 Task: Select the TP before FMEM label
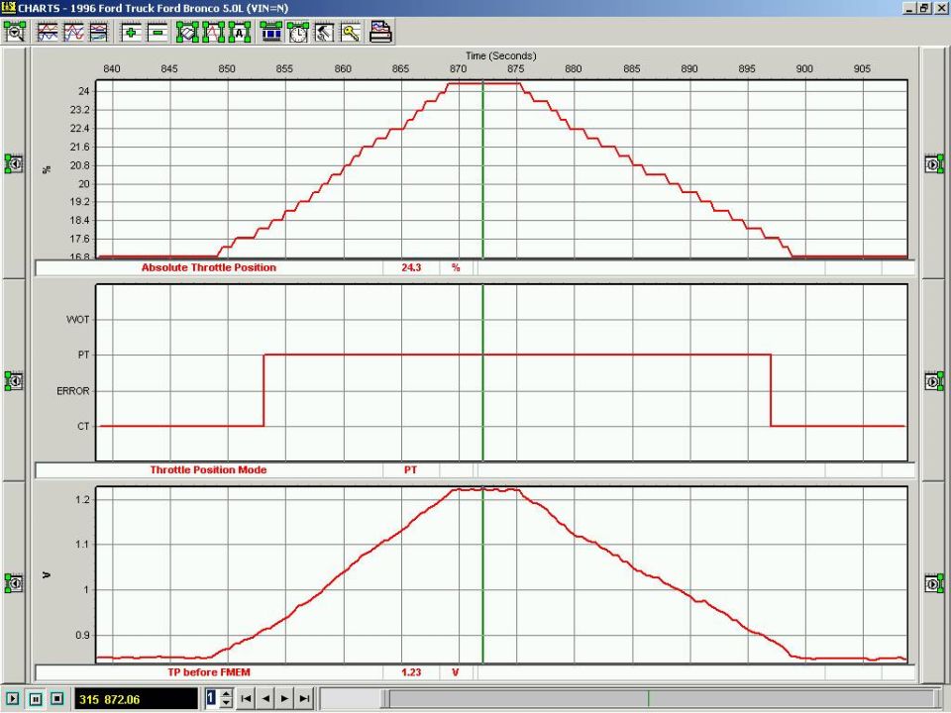coord(209,672)
